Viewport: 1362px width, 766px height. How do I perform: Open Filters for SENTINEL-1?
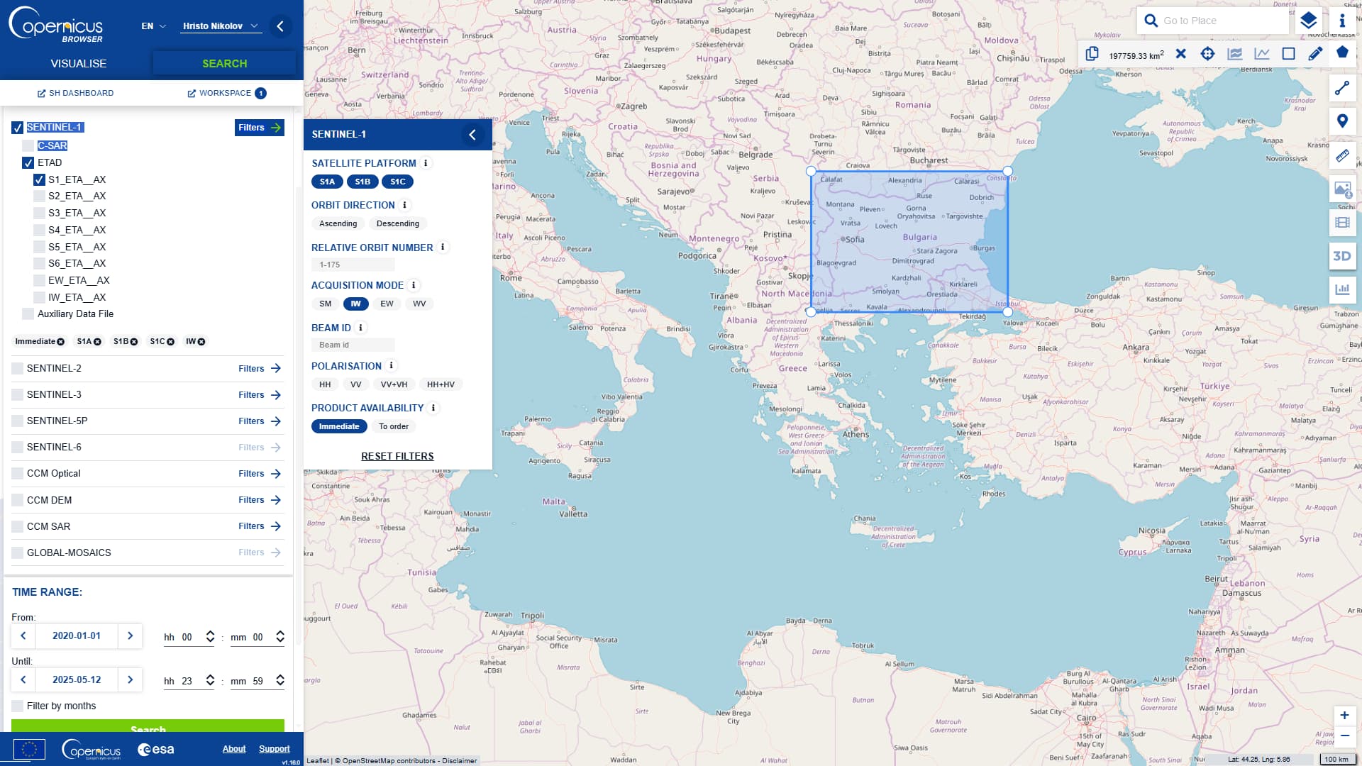[260, 128]
